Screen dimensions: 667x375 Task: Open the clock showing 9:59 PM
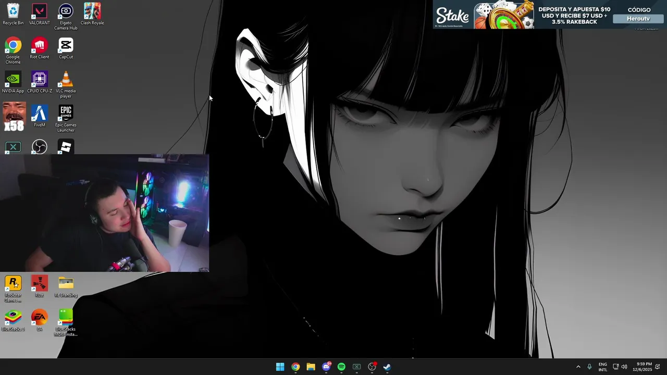[642, 367]
